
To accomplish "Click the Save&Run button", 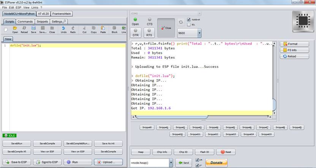I will click(x=17, y=143).
